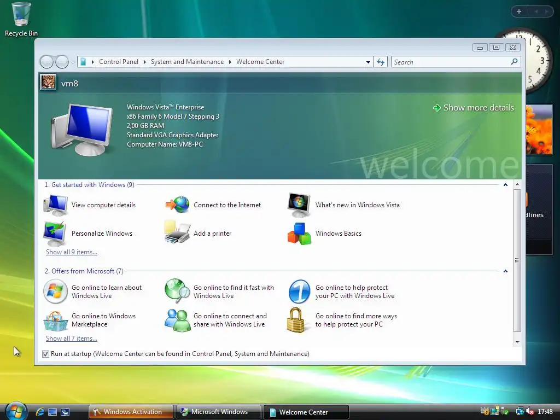Collapse the Get started with Windows section
Viewport: 560px width, 420px height.
[505, 185]
